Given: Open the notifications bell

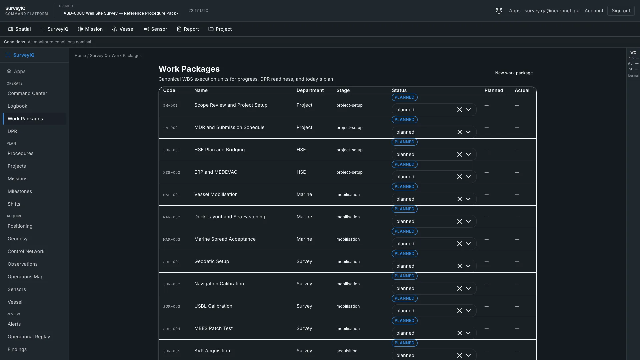Looking at the screenshot, I should click(499, 11).
